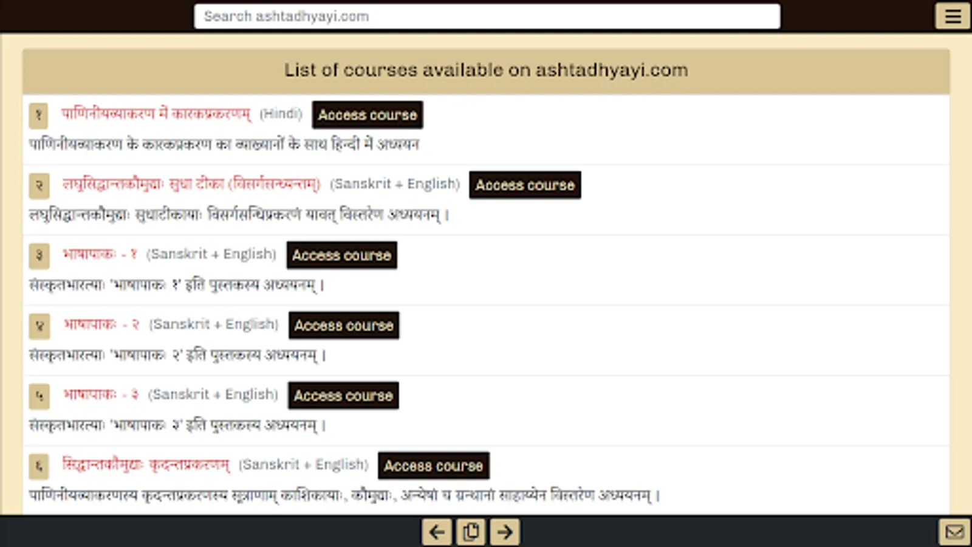
Task: Open the भाषापाकः - १ course title link
Action: (100, 254)
